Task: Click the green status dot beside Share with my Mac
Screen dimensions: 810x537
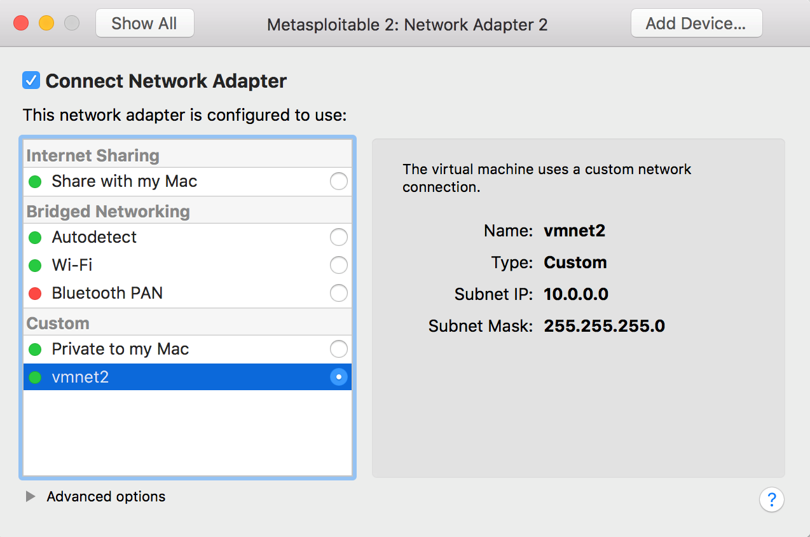Action: 36,182
